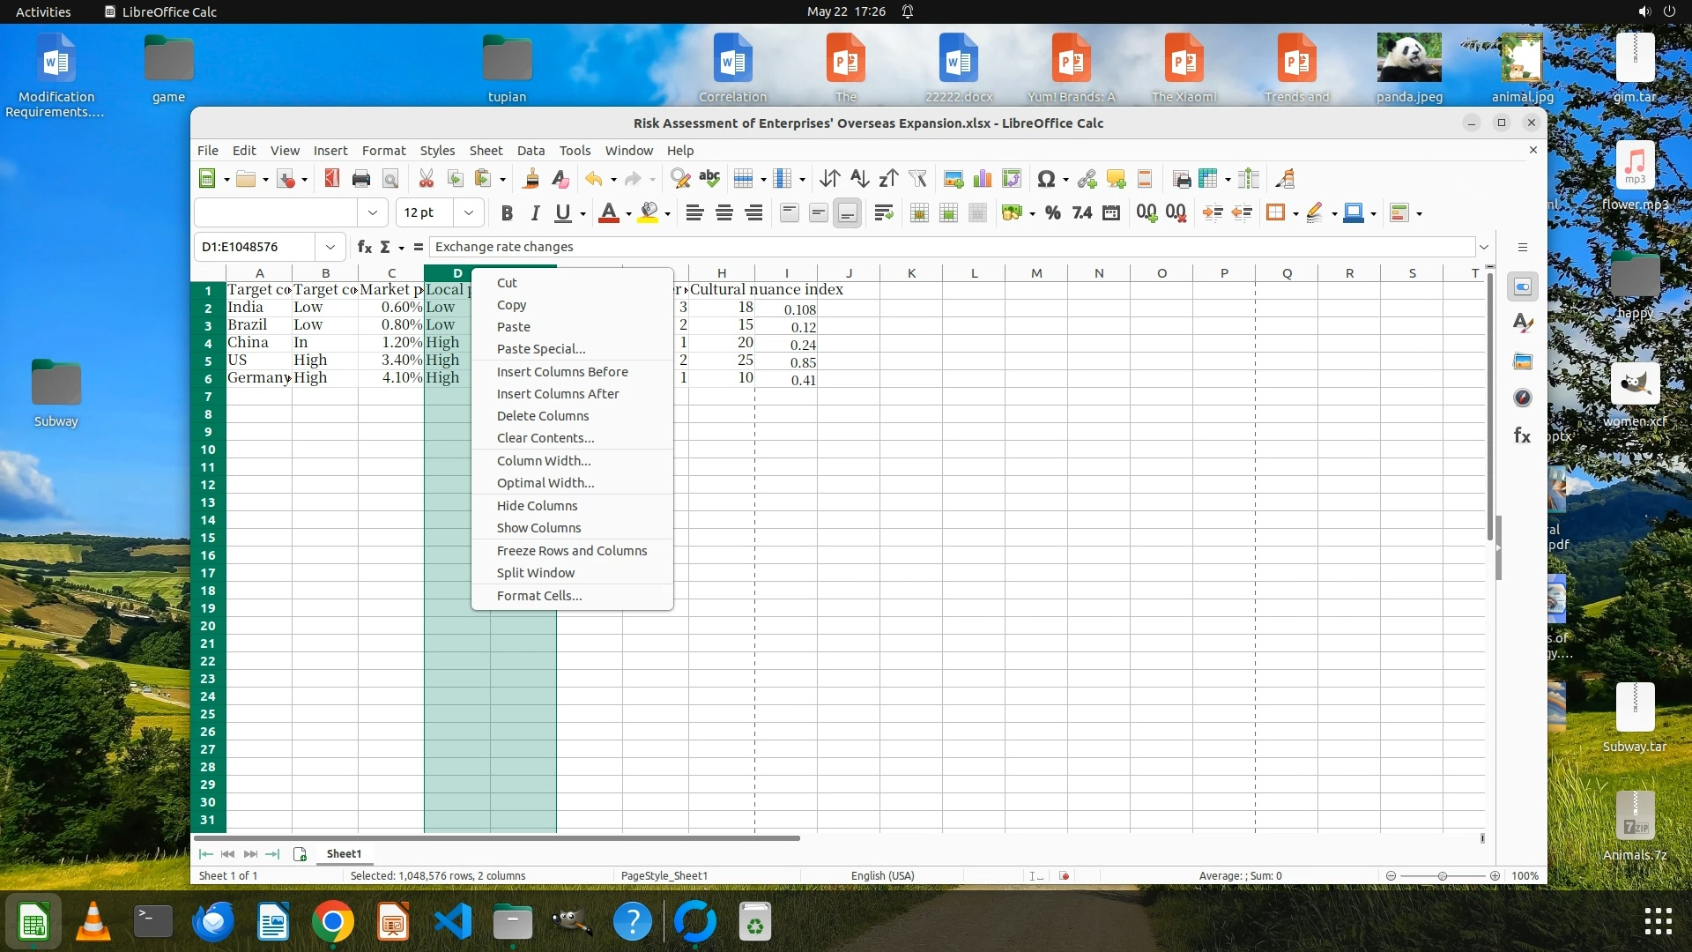Expand the Name Box dropdown
1692x952 pixels.
pyautogui.click(x=330, y=247)
